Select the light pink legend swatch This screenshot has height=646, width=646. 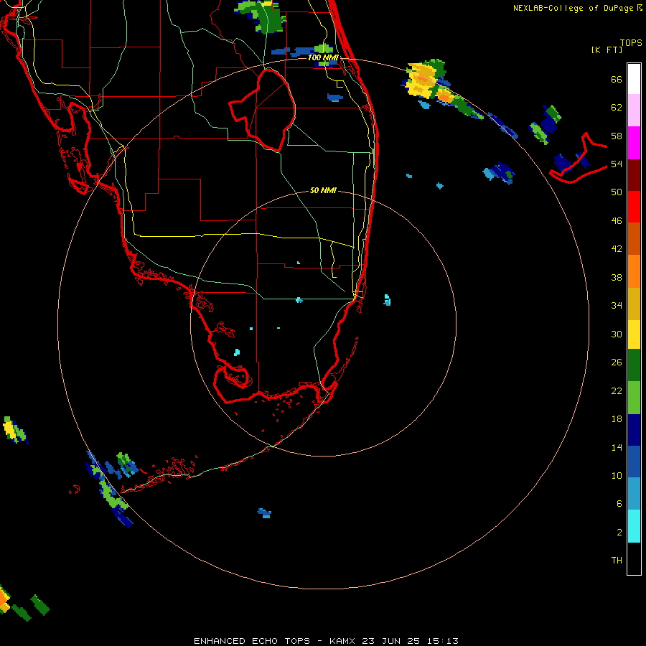tap(634, 111)
